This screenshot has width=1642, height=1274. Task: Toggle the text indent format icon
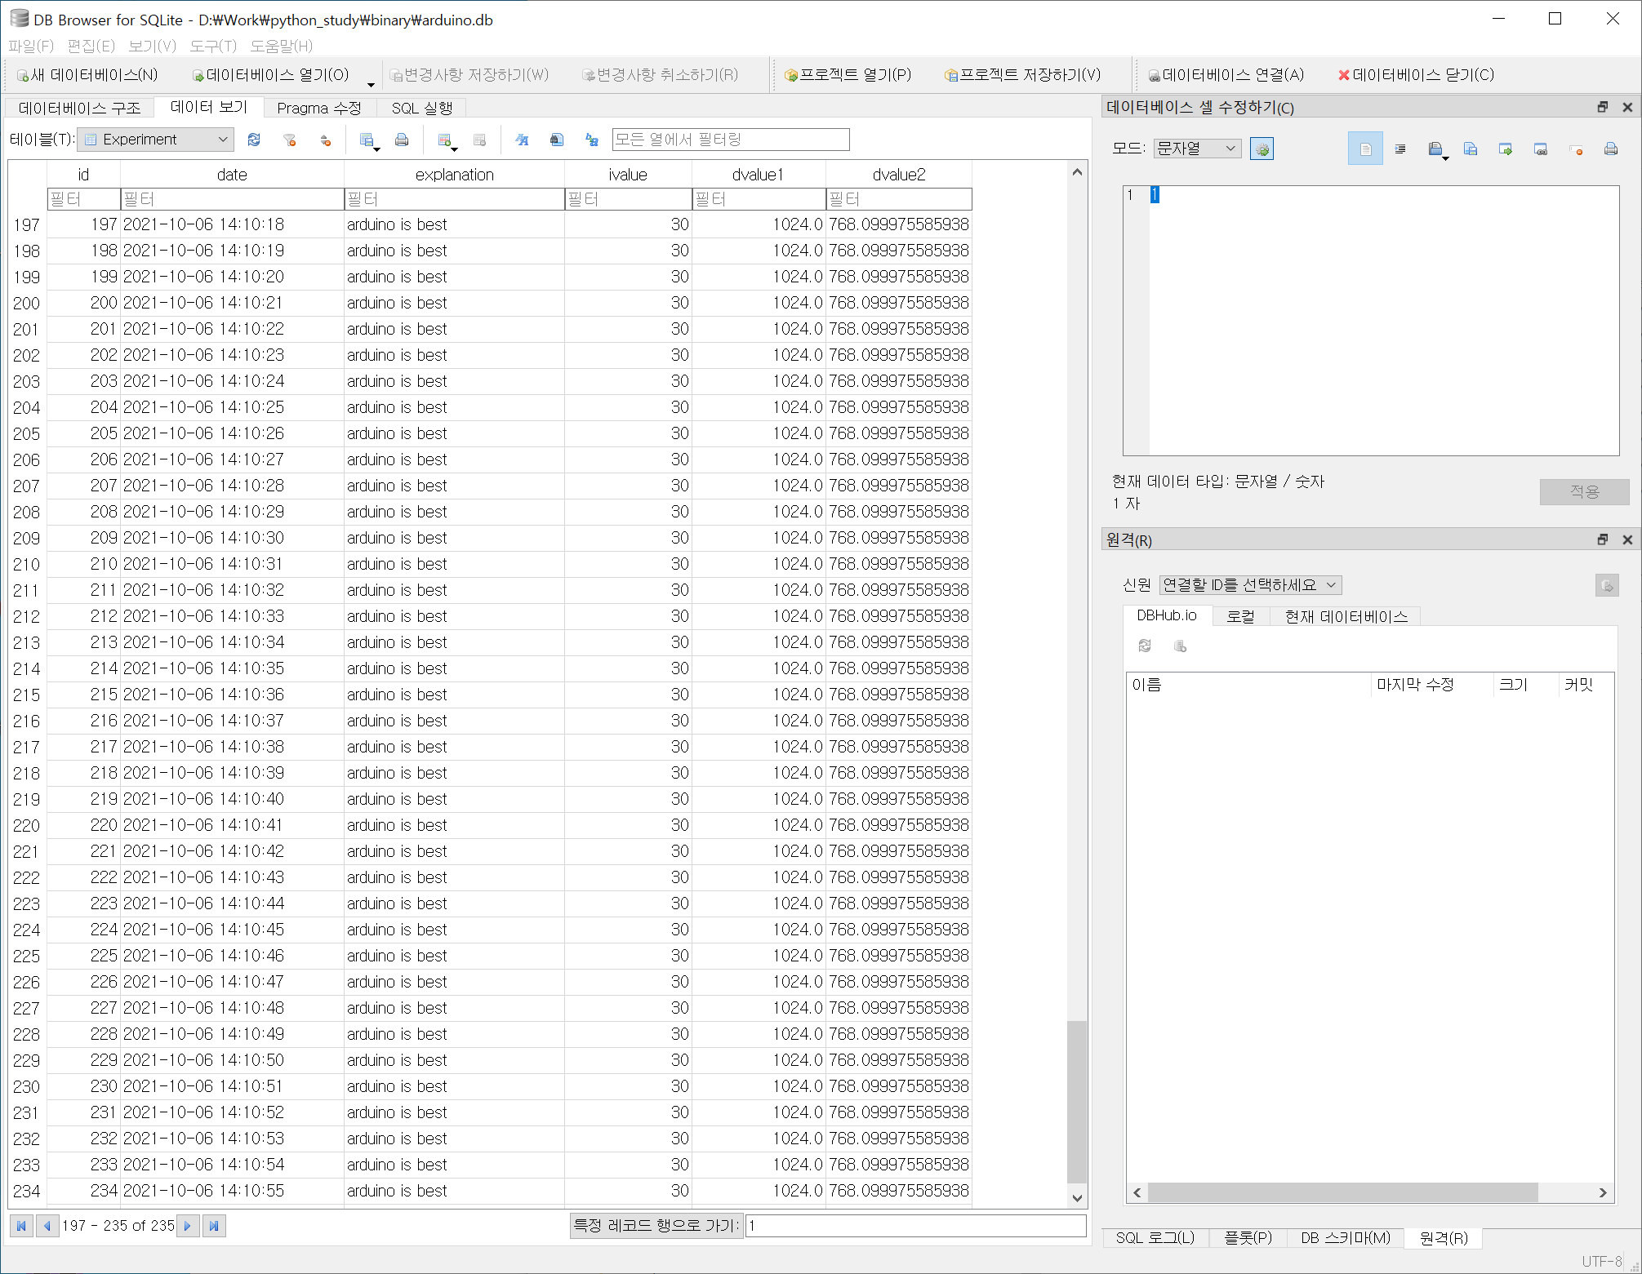[1400, 149]
